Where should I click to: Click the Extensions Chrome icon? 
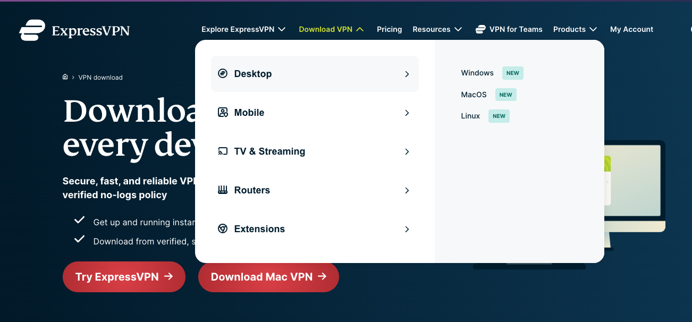click(x=223, y=229)
